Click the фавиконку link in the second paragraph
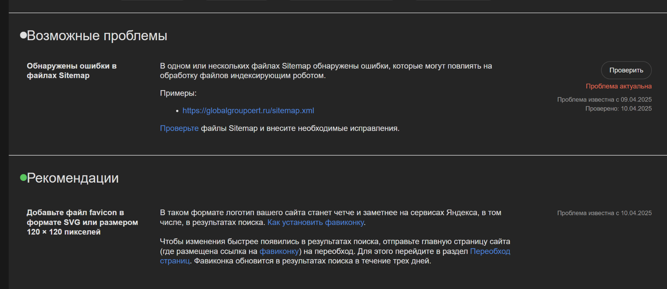667x289 pixels. [x=279, y=251]
